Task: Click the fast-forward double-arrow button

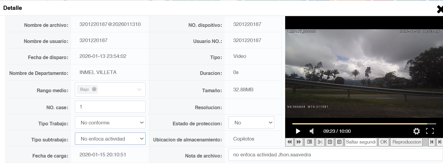Action: 299,142
